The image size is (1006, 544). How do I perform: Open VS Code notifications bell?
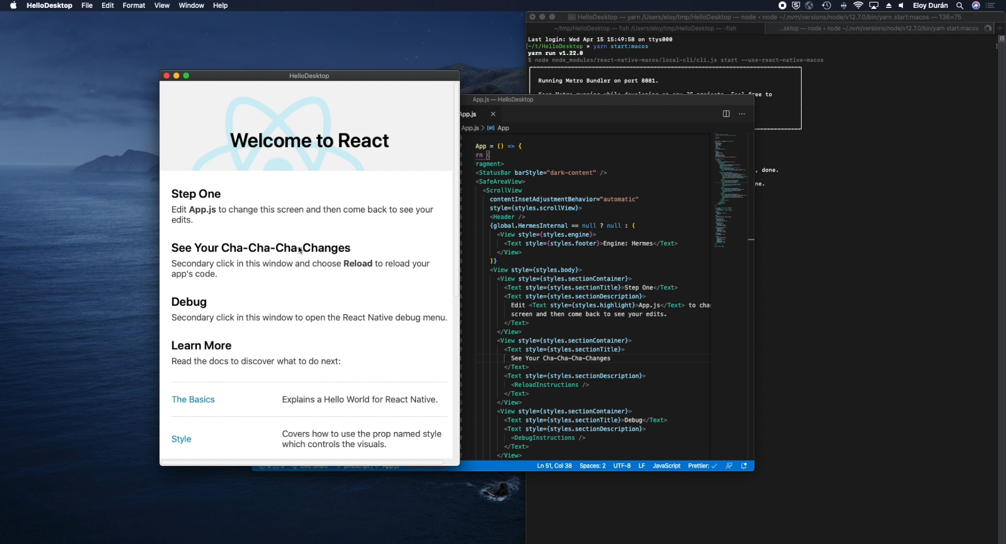coord(744,466)
